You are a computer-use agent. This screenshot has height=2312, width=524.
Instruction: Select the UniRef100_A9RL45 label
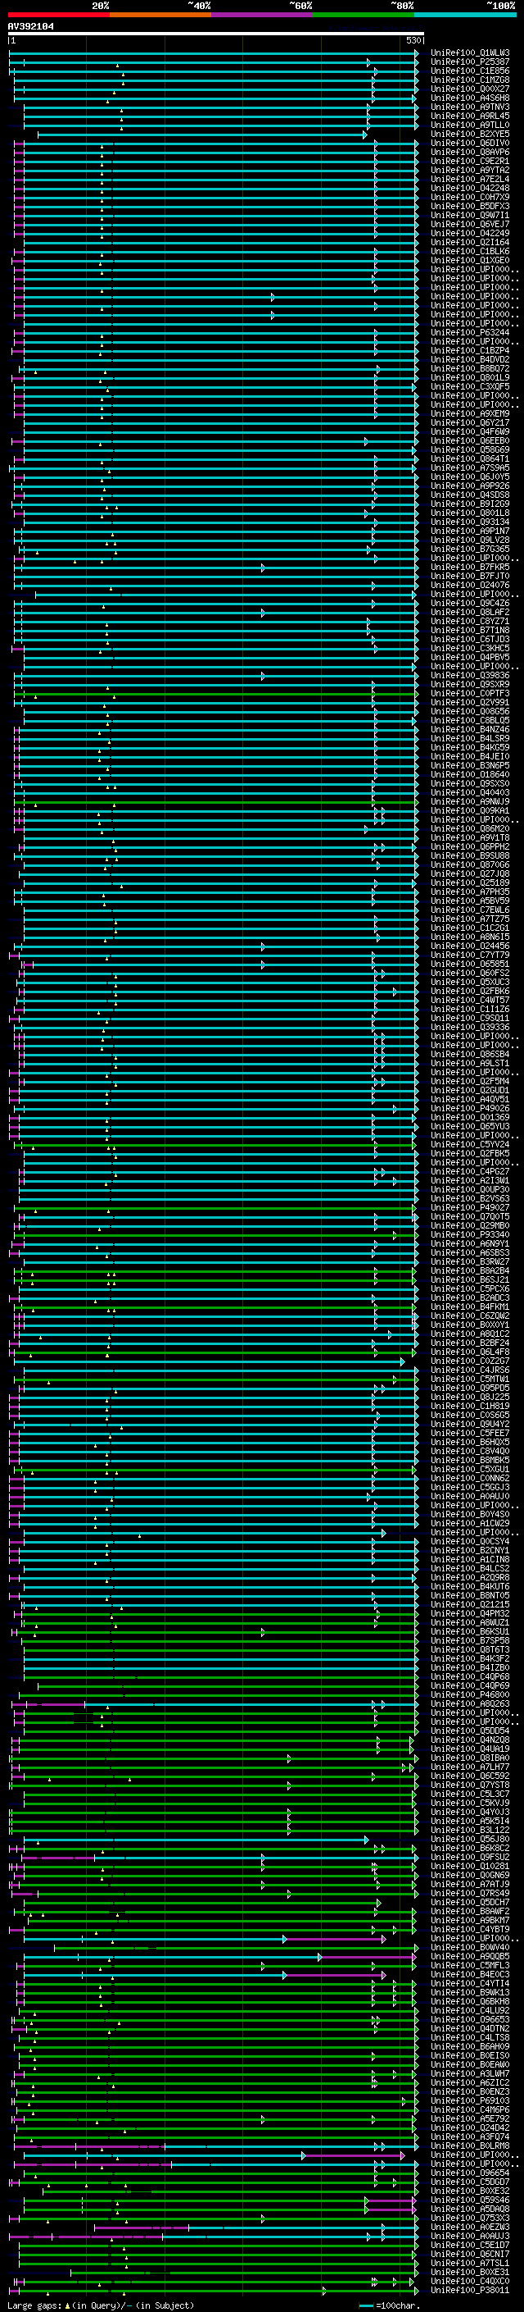click(470, 116)
